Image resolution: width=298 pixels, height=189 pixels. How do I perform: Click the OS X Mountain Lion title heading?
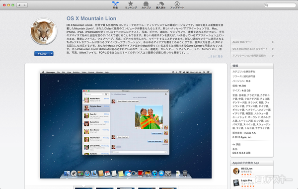pyautogui.click(x=91, y=18)
